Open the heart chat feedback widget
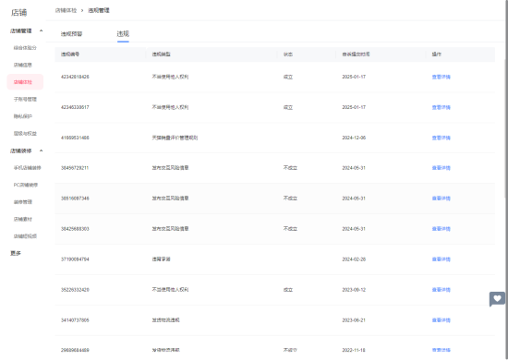 (x=497, y=299)
